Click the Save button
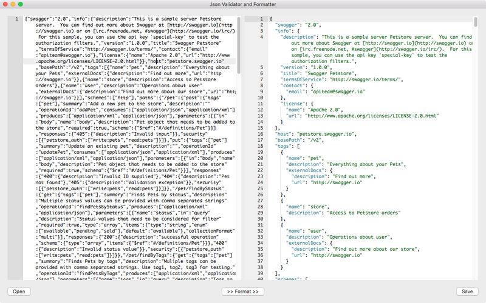 (467, 291)
